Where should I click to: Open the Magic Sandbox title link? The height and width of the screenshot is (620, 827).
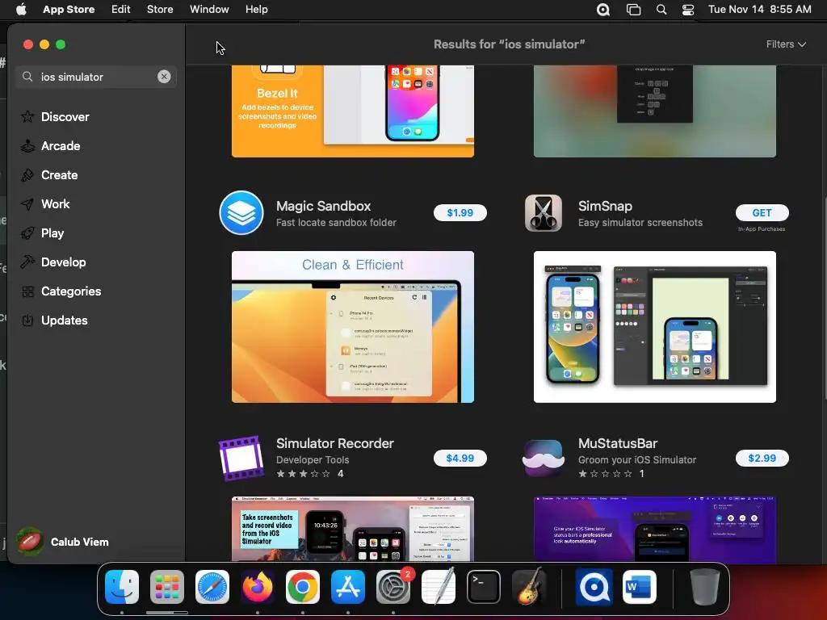point(323,206)
